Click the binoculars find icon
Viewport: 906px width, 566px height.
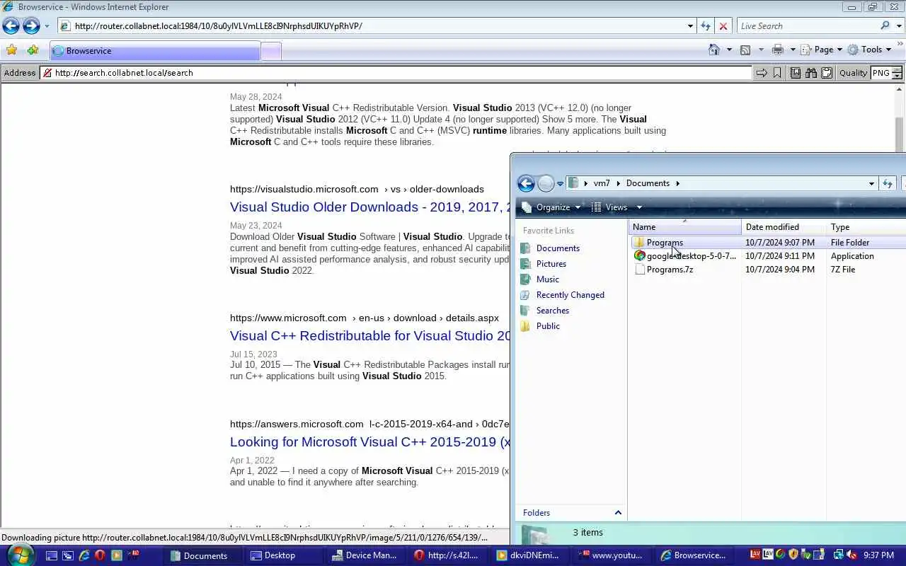[811, 73]
